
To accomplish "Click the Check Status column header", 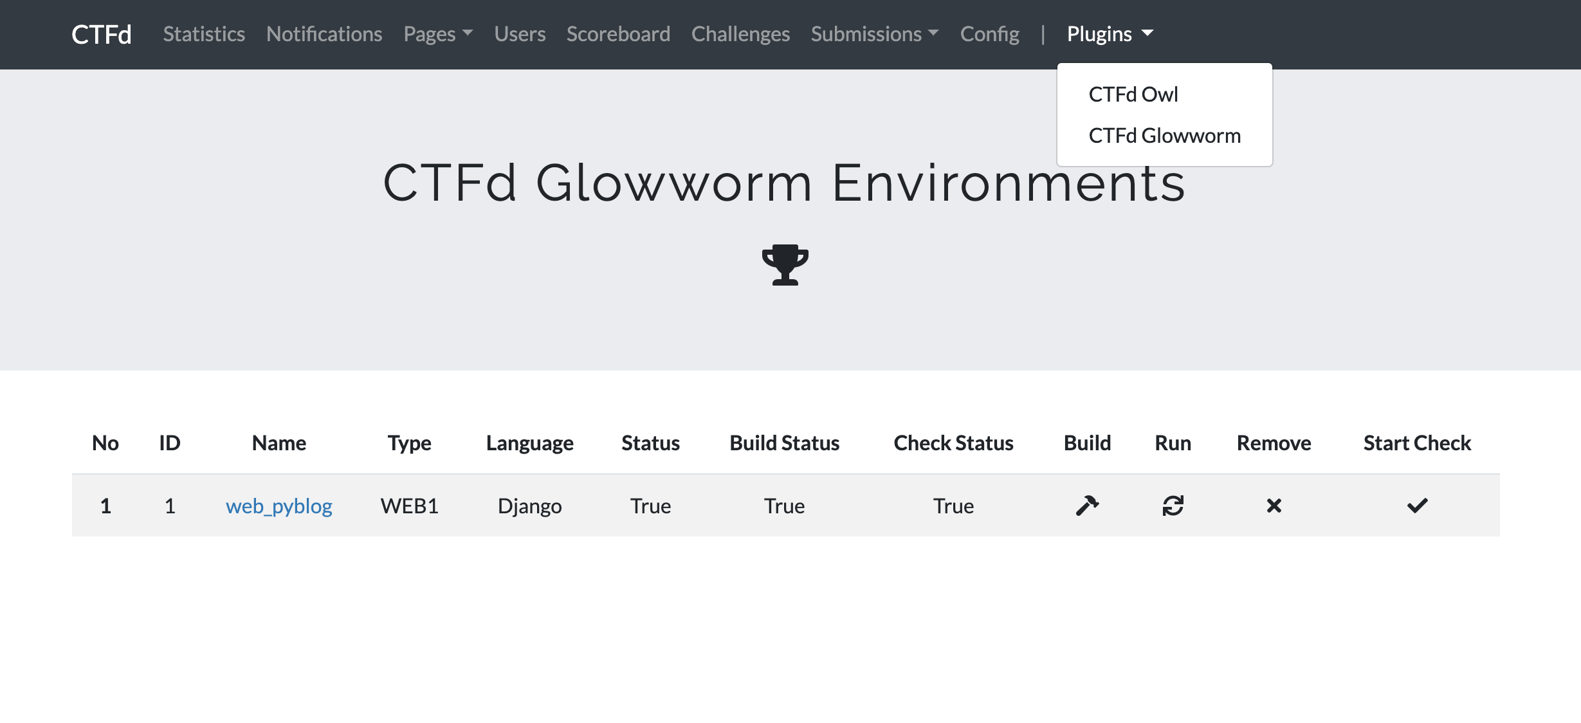I will coord(953,443).
